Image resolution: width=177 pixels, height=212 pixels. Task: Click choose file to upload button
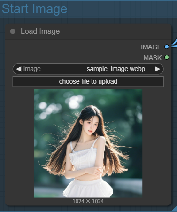88,82
